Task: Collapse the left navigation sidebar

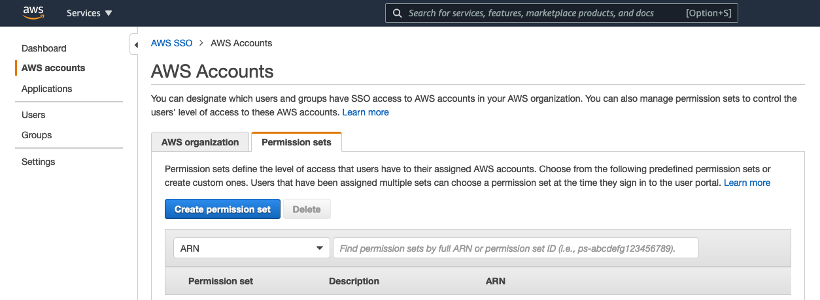Action: pos(135,45)
